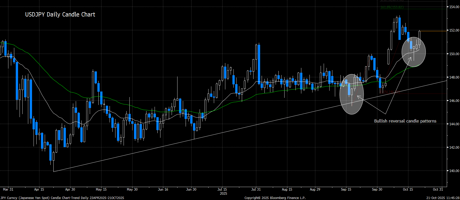The width and height of the screenshot is (460, 200).
Task: Click the orange last-price line at 152.00
Action: coord(433,31)
